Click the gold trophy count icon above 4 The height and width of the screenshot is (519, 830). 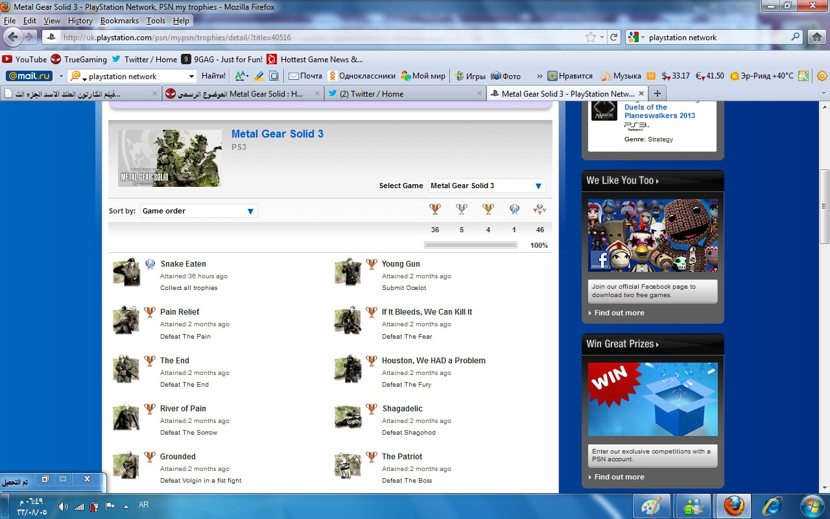point(488,209)
